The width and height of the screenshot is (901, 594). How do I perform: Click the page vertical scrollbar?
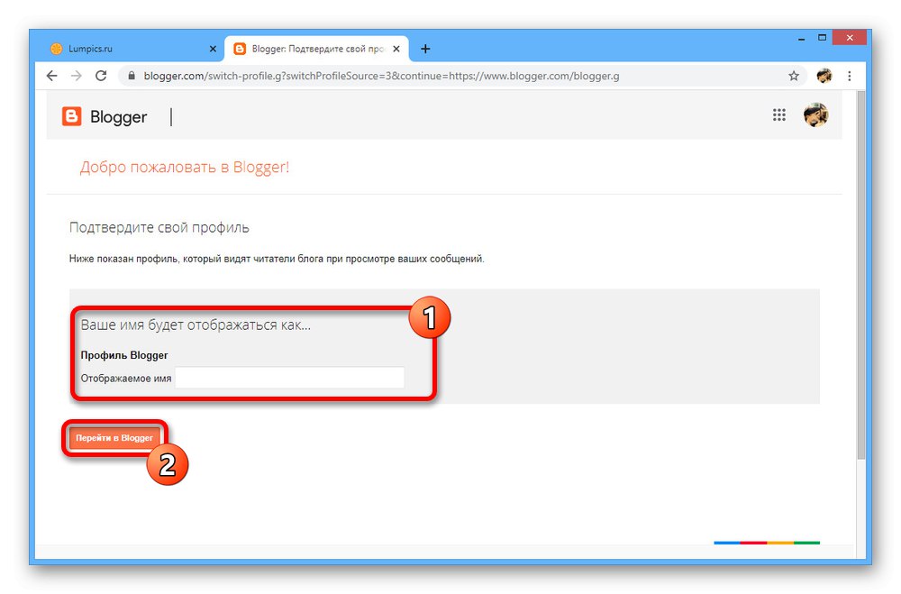pos(860,276)
